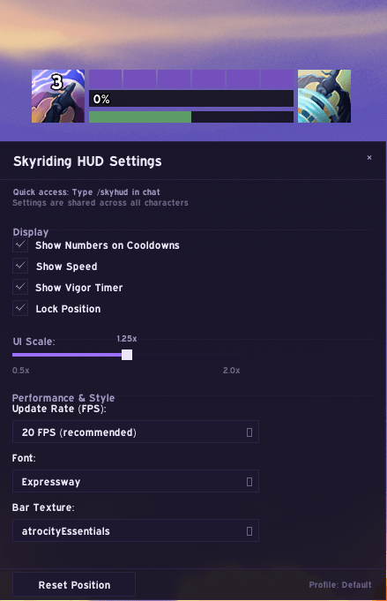Click the 0% speed bar
387x601 pixels.
[x=191, y=99]
